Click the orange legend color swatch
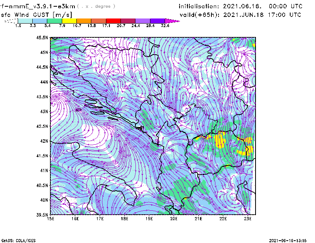 click(84, 21)
